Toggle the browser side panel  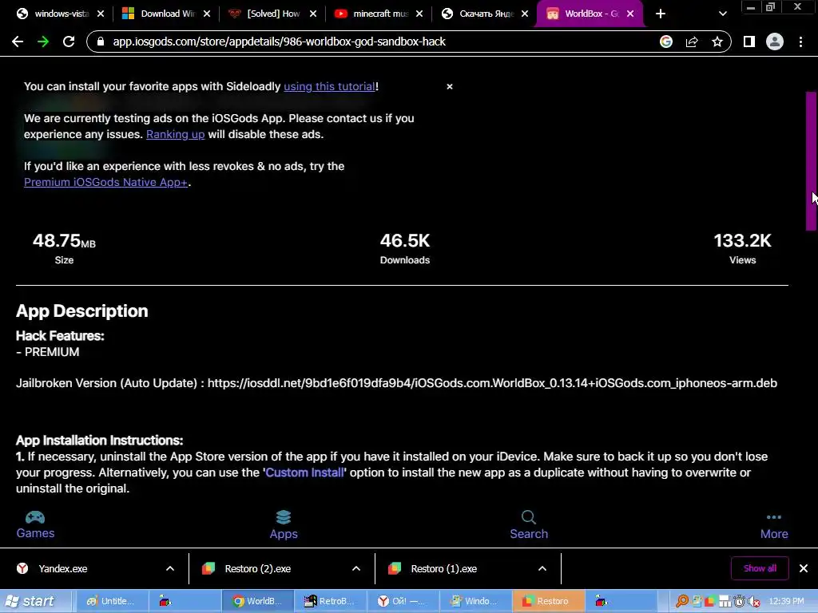click(749, 42)
